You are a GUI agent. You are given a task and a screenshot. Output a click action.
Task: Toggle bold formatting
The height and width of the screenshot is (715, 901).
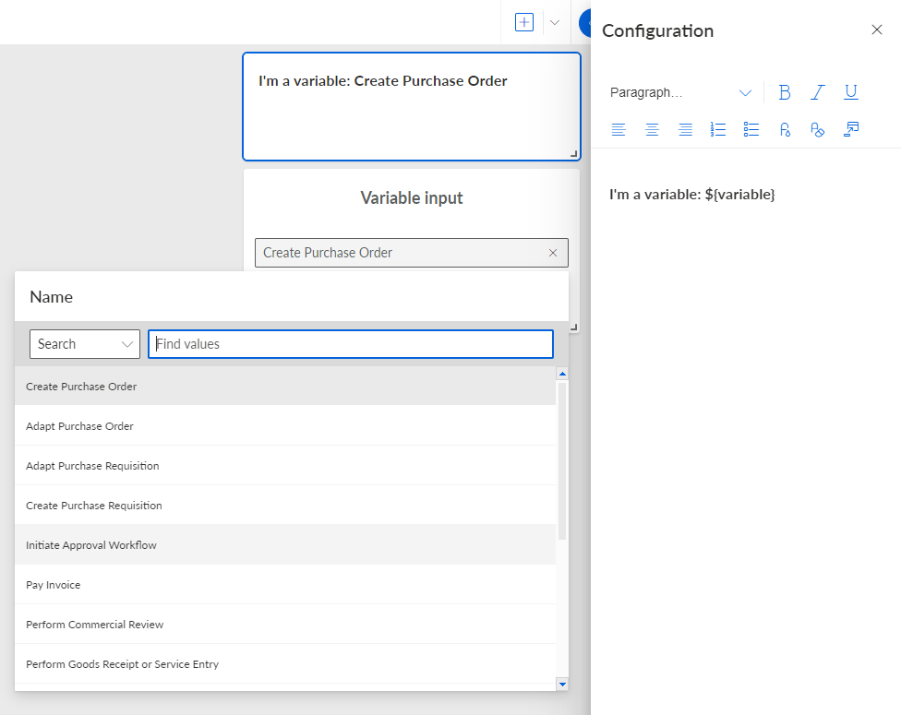pos(785,92)
